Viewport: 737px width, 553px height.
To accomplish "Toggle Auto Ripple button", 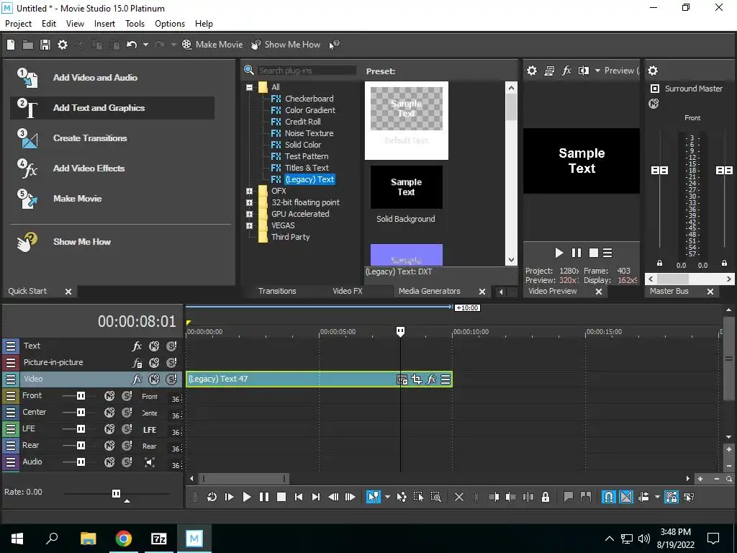I will (643, 497).
